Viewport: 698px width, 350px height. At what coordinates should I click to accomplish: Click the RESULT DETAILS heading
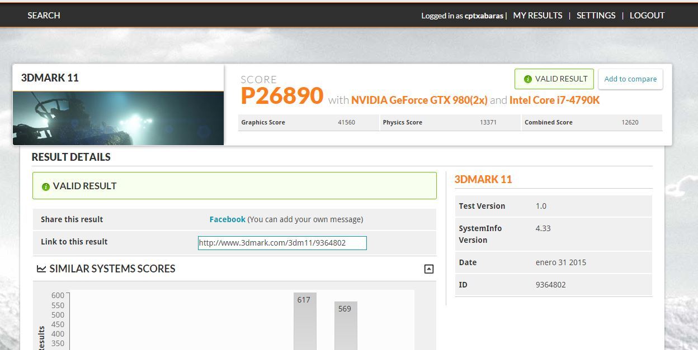(71, 157)
